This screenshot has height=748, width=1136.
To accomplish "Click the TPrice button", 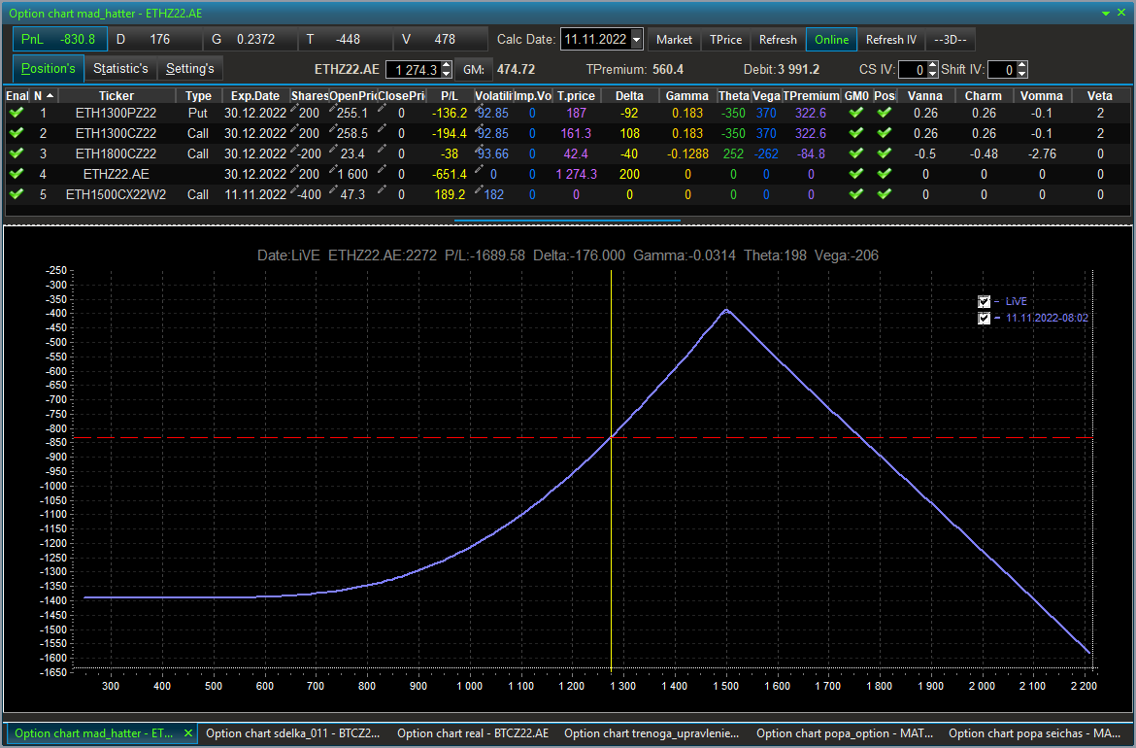I will [x=725, y=40].
